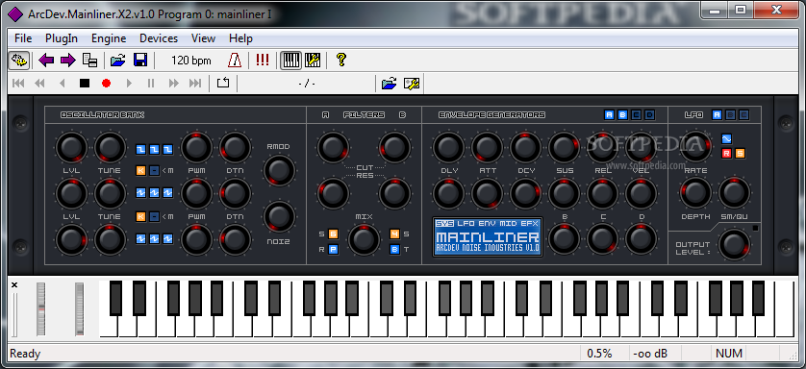Viewport: 806px width, 369px height.
Task: Toggle the metronome icon
Action: [x=235, y=60]
